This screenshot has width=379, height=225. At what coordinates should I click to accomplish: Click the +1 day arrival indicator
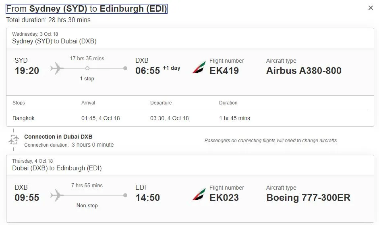[x=171, y=68]
